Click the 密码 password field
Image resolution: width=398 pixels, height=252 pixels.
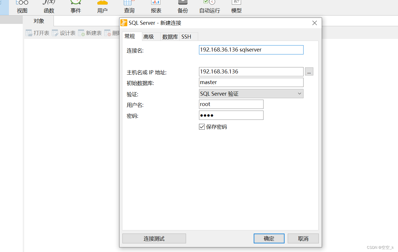(x=231, y=115)
